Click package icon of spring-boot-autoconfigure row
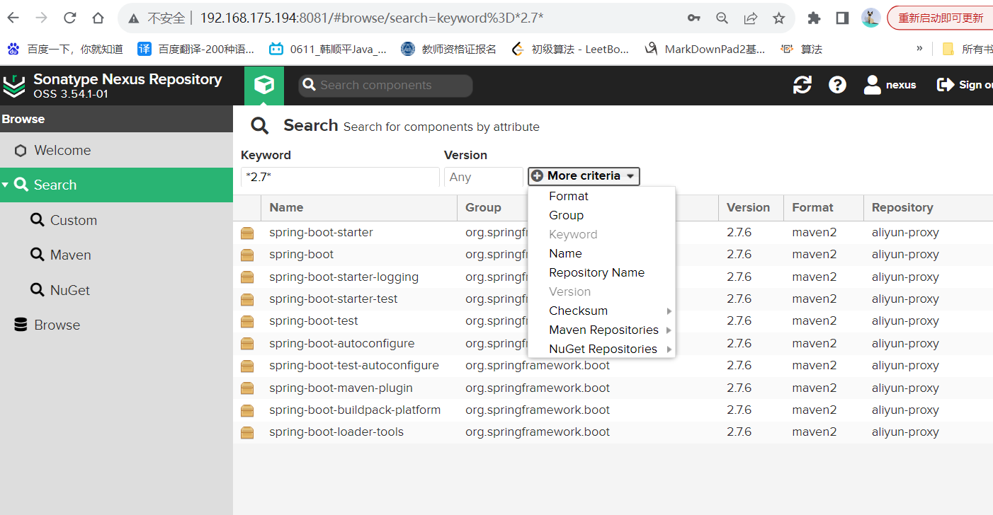This screenshot has height=515, width=993. pos(247,344)
